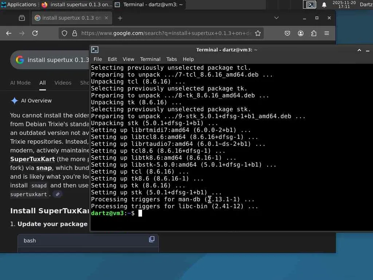
Task: Close the 'install supertux 0.1.3' browser tab
Action: pos(106,18)
